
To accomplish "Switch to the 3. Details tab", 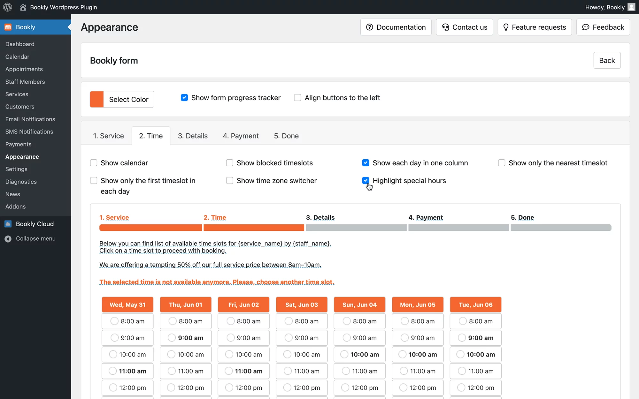I will coord(193,136).
